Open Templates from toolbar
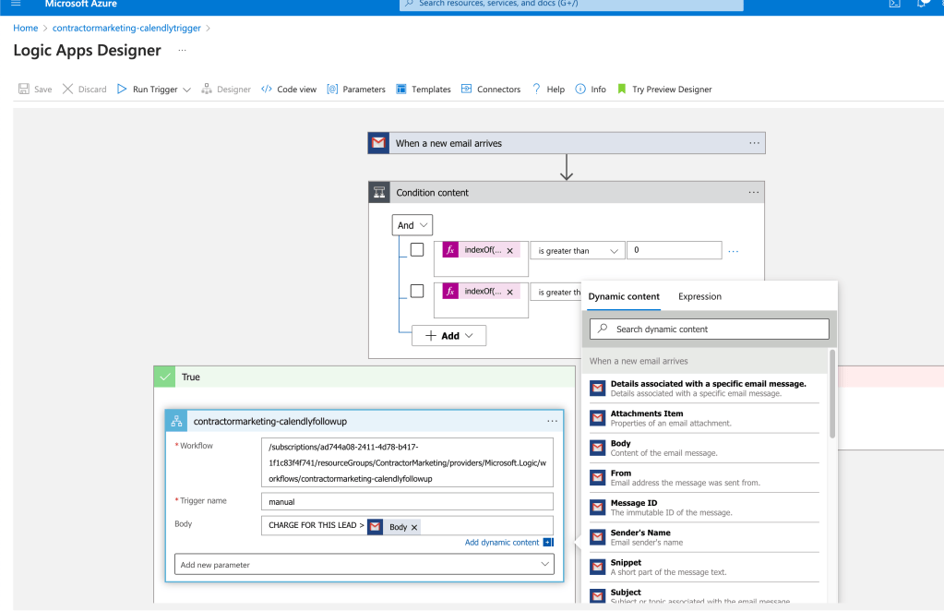 (x=424, y=90)
